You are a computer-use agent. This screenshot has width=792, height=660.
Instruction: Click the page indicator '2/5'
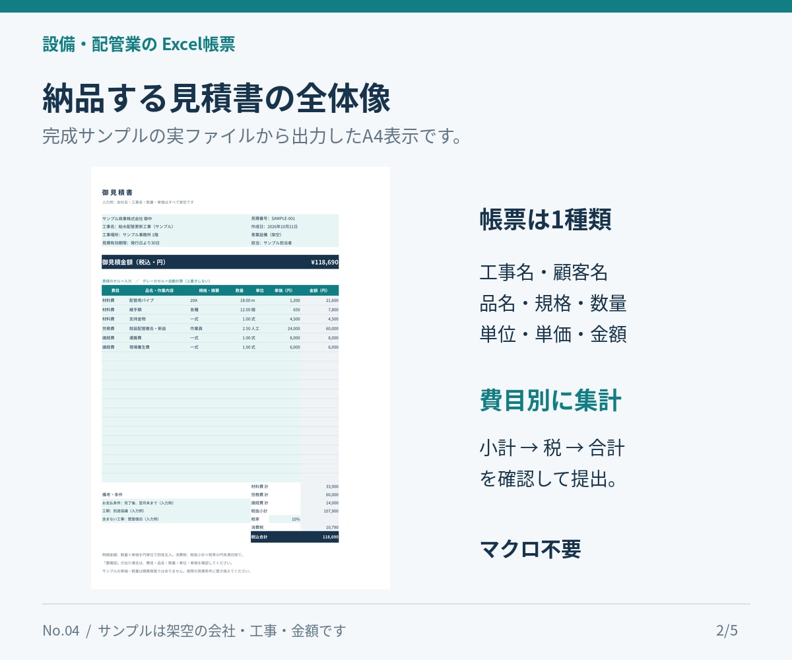[727, 630]
